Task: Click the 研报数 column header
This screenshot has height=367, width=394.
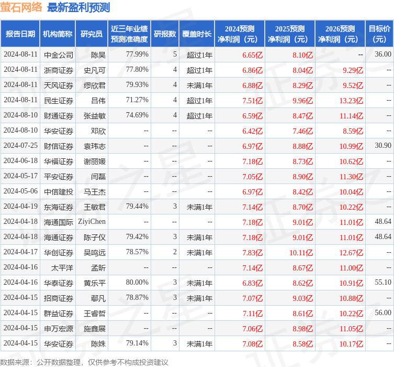Action: 165,34
